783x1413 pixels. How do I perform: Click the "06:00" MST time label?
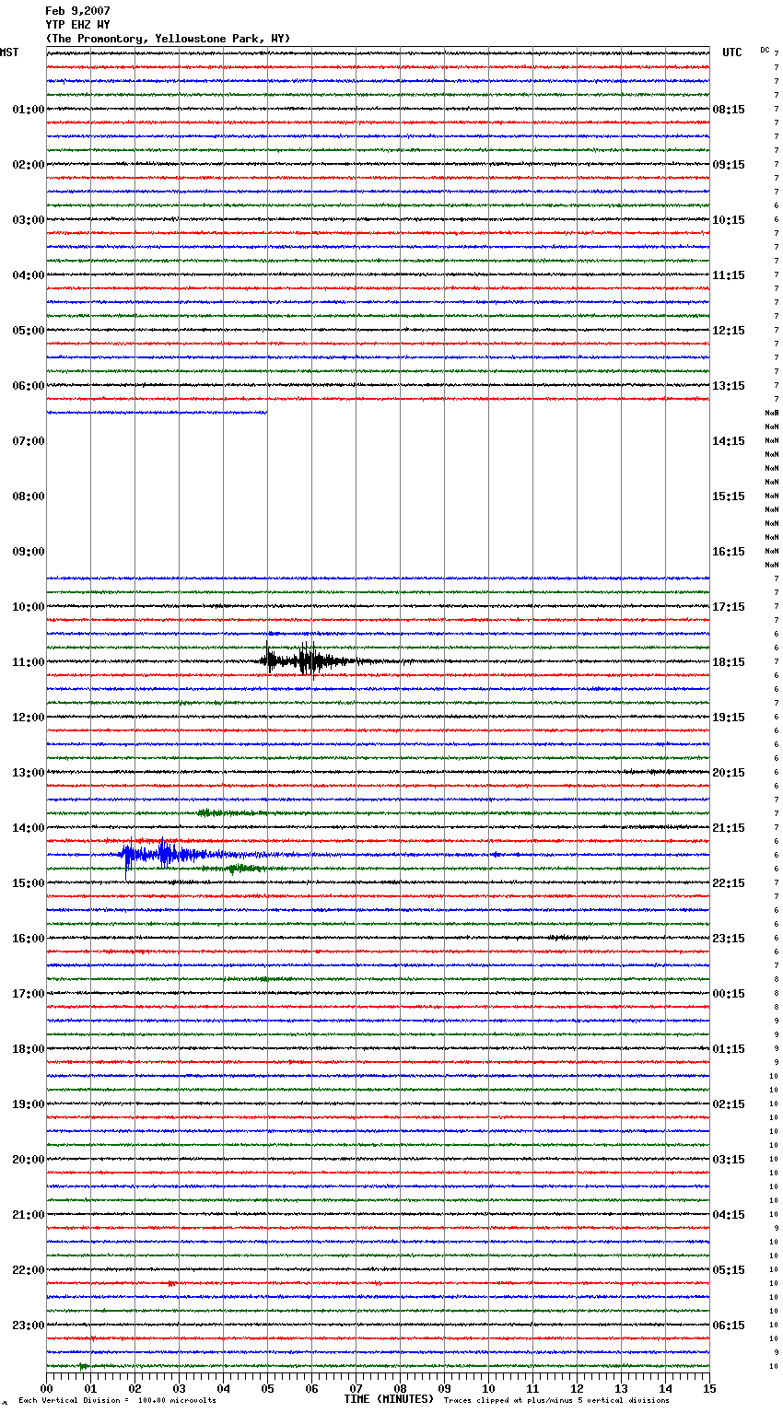pos(29,386)
